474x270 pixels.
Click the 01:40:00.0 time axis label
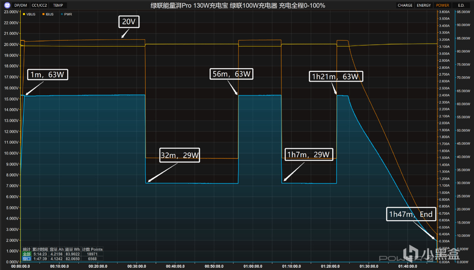(x=407, y=266)
